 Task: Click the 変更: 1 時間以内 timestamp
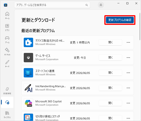point(80,42)
